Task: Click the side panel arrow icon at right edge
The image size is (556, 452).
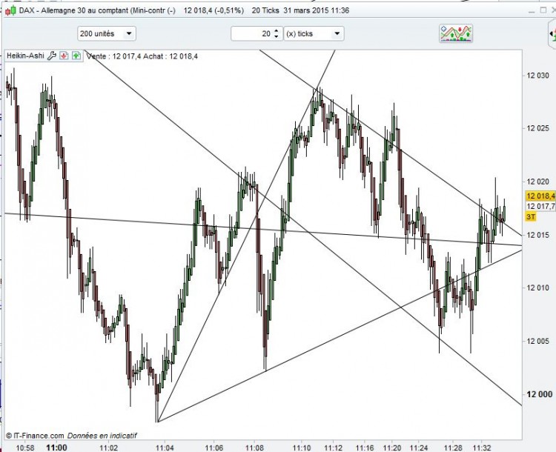Action: (552, 33)
